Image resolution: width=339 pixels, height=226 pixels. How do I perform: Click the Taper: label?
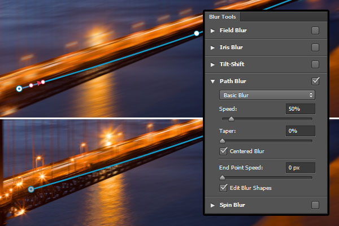pos(227,131)
